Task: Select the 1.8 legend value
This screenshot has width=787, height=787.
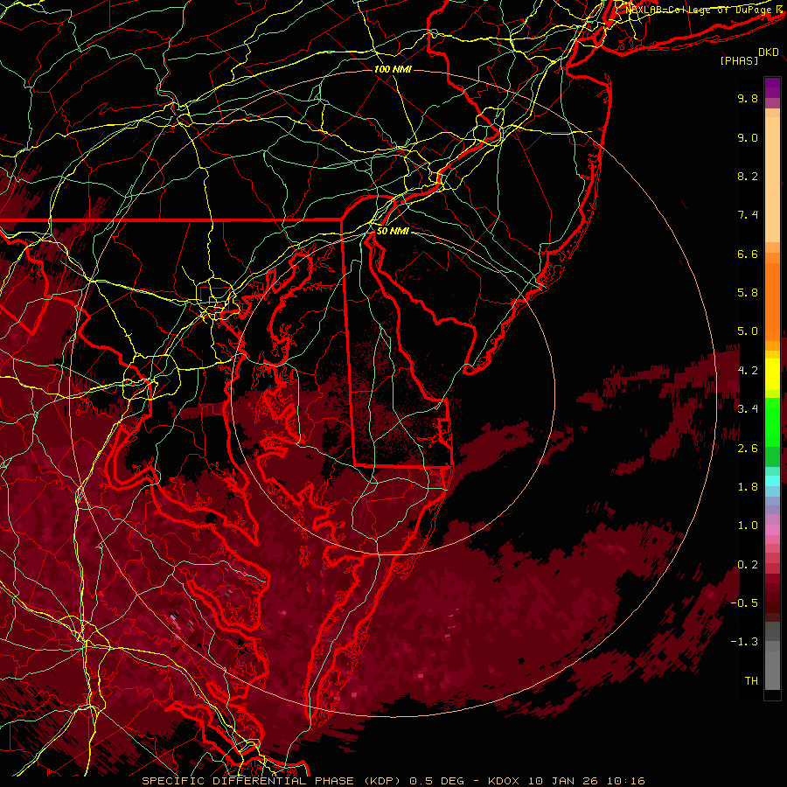Action: (748, 487)
